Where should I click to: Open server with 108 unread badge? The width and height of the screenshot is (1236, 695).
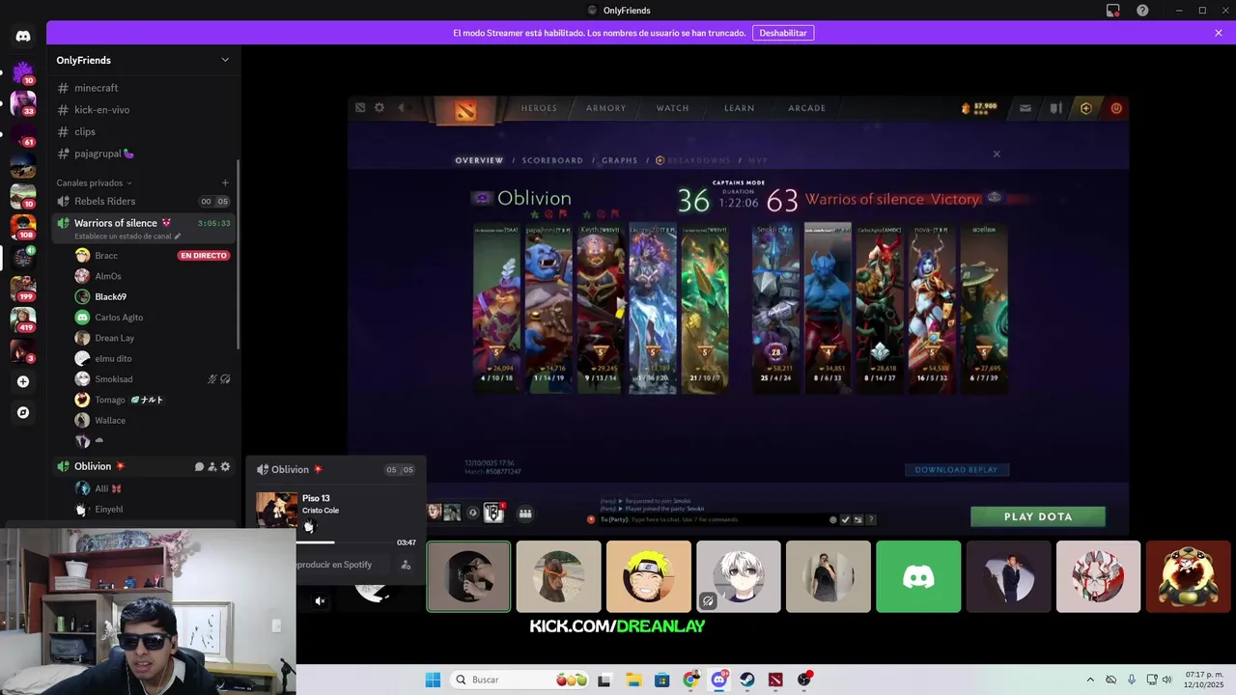click(x=23, y=227)
